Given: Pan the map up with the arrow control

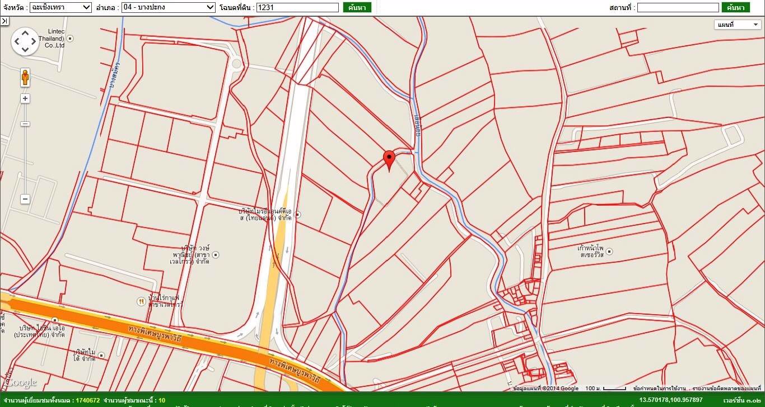Looking at the screenshot, I should click(x=25, y=33).
